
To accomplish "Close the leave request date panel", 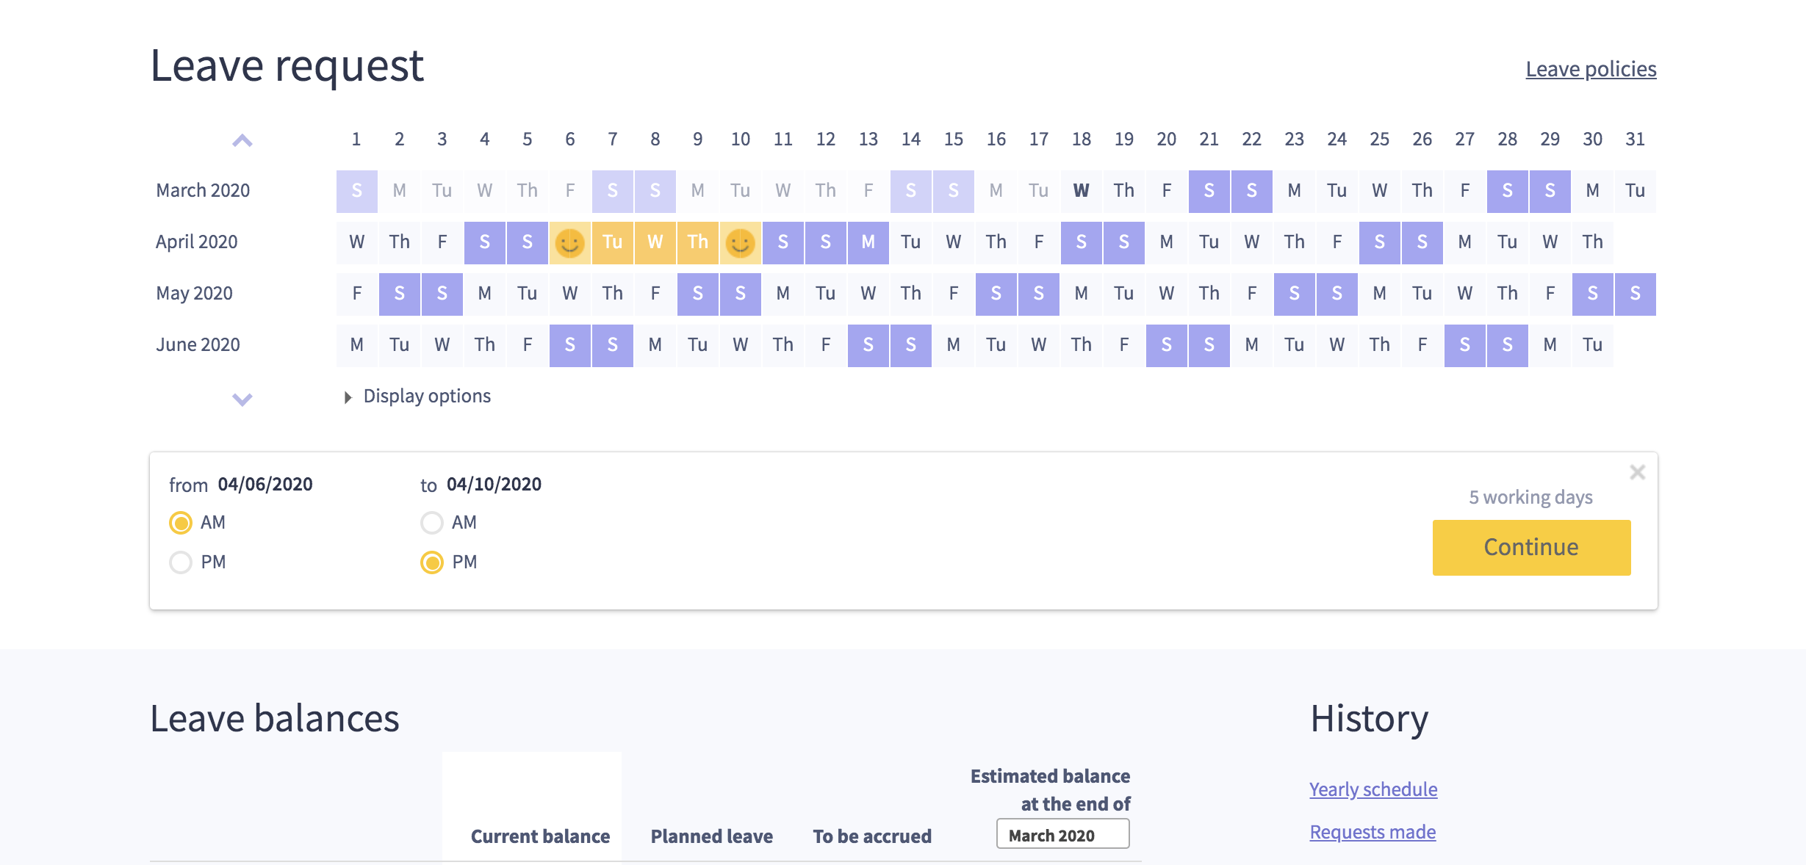I will click(x=1637, y=472).
